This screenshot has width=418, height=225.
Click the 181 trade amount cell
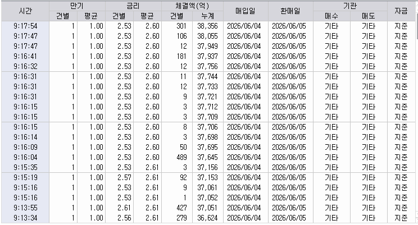pyautogui.click(x=177, y=57)
